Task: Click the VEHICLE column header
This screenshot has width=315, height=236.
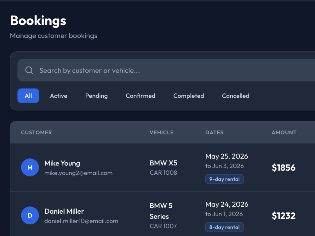Action: [162, 132]
